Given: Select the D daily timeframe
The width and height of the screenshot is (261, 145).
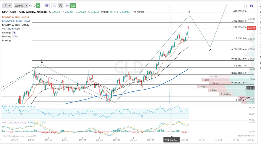Looking at the screenshot, I should [35, 6].
